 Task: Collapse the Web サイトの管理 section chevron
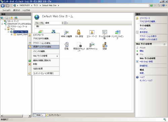click(164, 44)
